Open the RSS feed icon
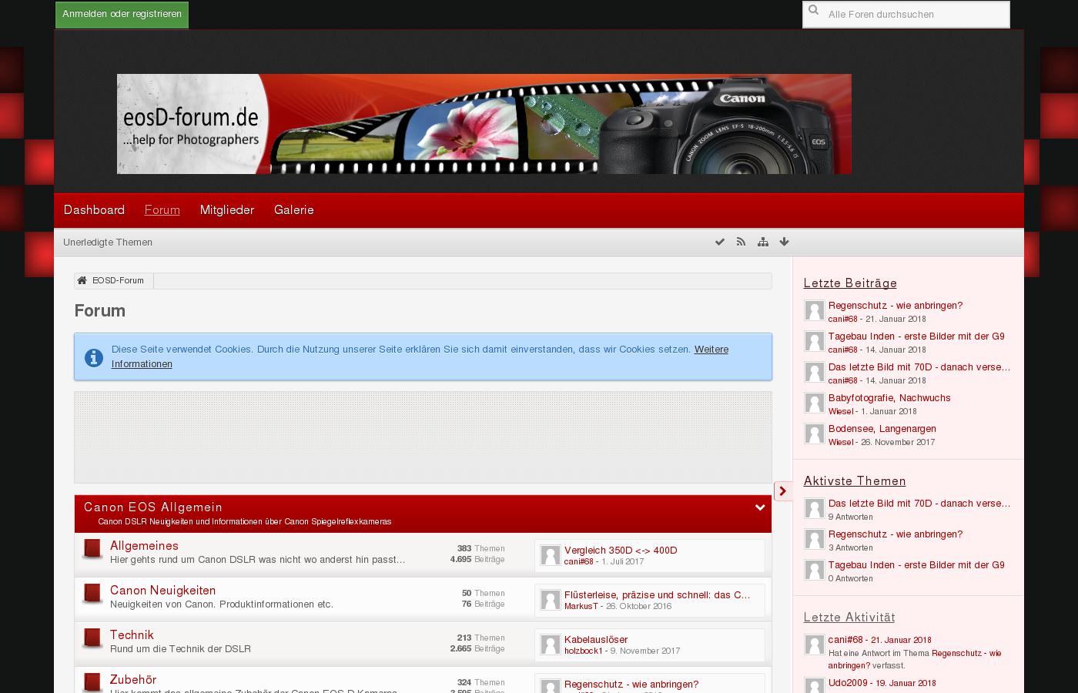This screenshot has height=693, width=1078. click(x=742, y=242)
